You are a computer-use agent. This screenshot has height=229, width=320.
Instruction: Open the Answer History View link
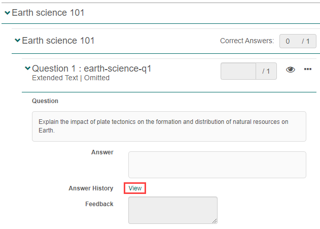(x=135, y=188)
